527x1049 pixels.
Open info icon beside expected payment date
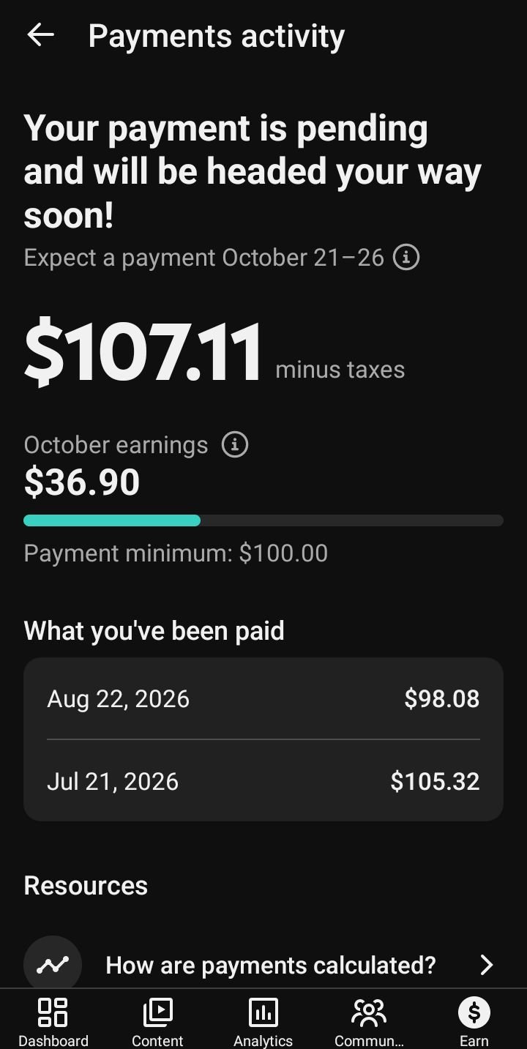(x=406, y=258)
